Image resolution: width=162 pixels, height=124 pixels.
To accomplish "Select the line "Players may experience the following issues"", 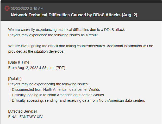I will (x=53, y=35).
